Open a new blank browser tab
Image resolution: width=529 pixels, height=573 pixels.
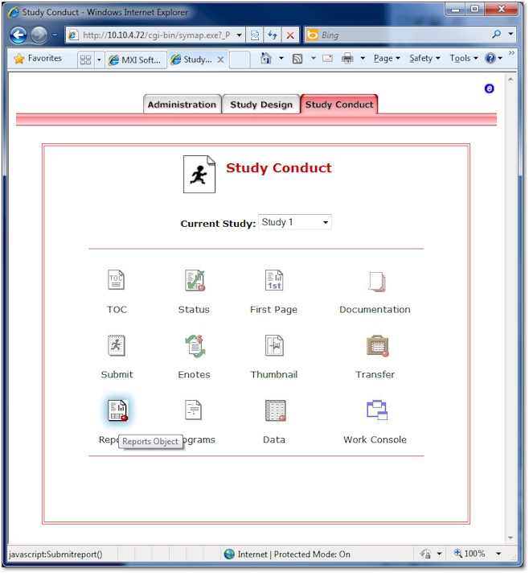[240, 60]
